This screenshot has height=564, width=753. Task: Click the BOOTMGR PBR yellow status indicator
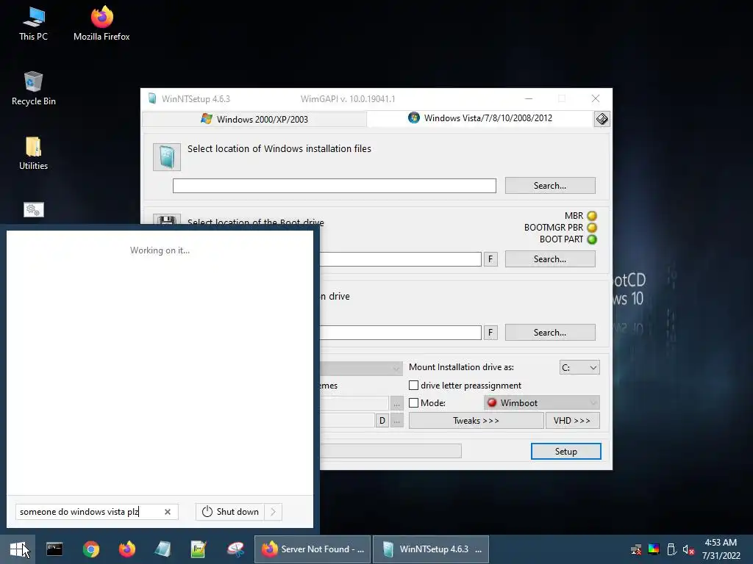pyautogui.click(x=592, y=228)
